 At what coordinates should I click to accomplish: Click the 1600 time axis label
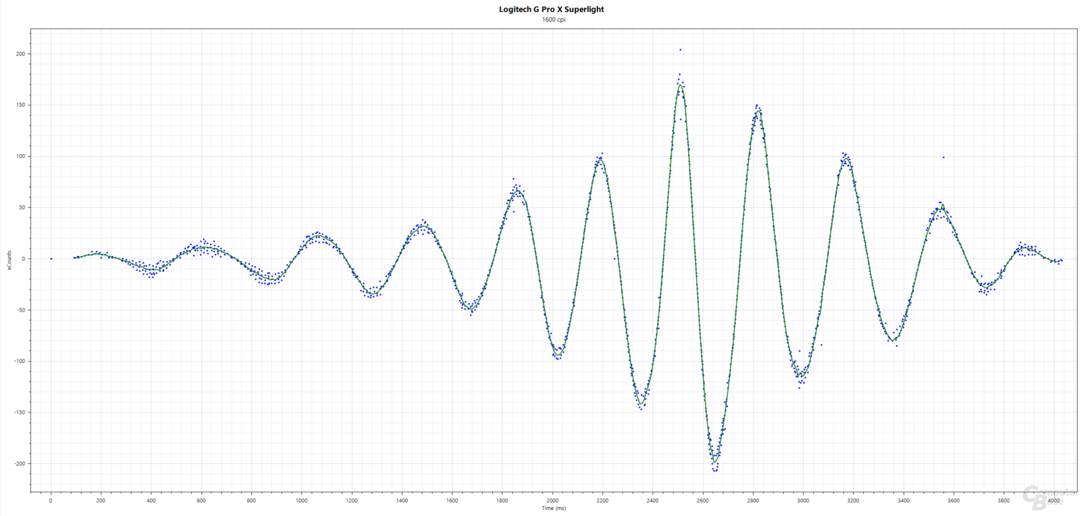tap(452, 500)
